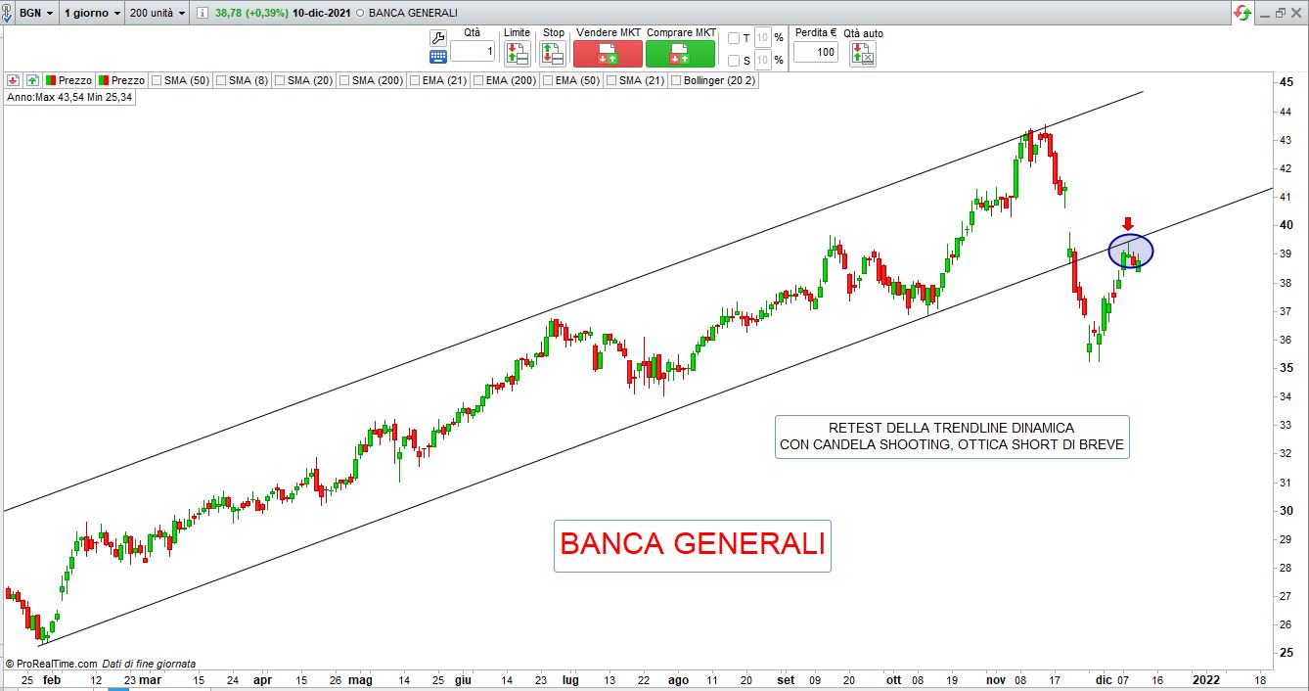Toggle the SMA (20) checkbox
Viewport: 1309px width, 691px height.
[280, 80]
